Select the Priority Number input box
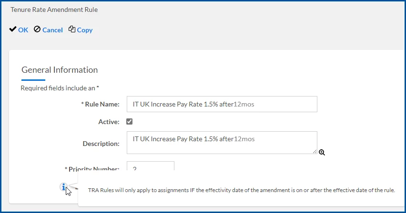Image resolution: width=406 pixels, height=213 pixels. pyautogui.click(x=151, y=166)
